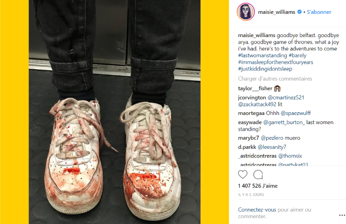Click the verified badge beside maisie_williams

300,12
